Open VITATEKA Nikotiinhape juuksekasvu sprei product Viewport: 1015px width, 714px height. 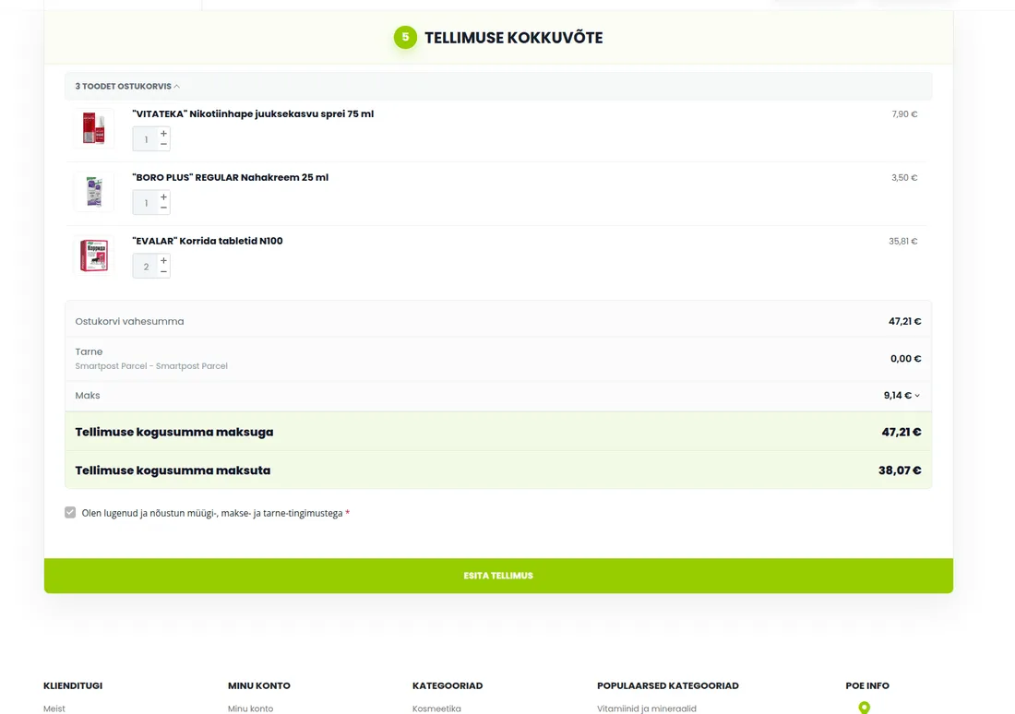click(253, 114)
